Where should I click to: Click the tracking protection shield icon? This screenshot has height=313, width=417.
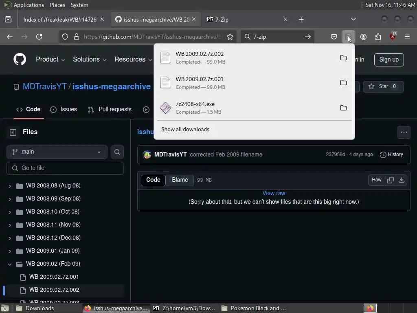pyautogui.click(x=65, y=37)
